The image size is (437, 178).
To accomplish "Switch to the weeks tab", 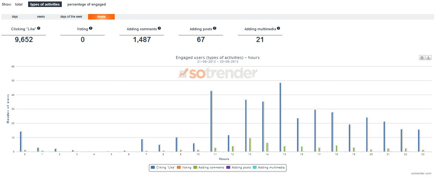I will 41,17.
